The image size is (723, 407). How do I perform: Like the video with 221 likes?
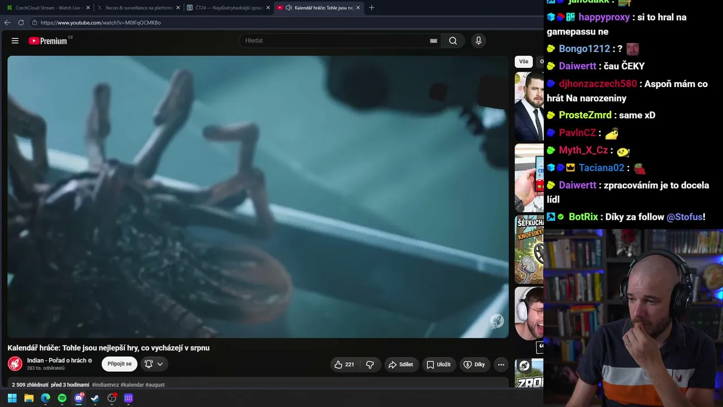pyautogui.click(x=345, y=365)
